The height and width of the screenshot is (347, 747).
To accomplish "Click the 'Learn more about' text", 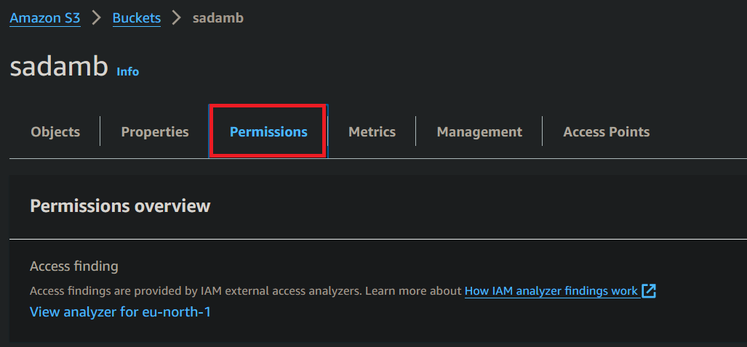I will click(413, 291).
